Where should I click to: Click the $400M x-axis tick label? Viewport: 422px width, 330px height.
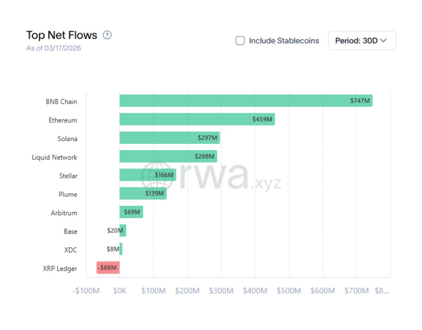[x=255, y=291]
